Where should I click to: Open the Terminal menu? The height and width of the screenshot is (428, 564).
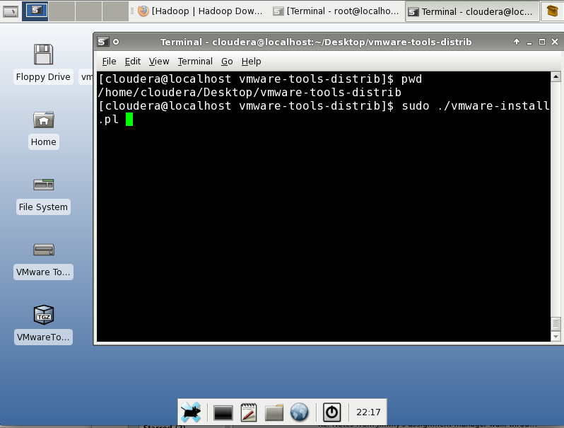point(195,62)
